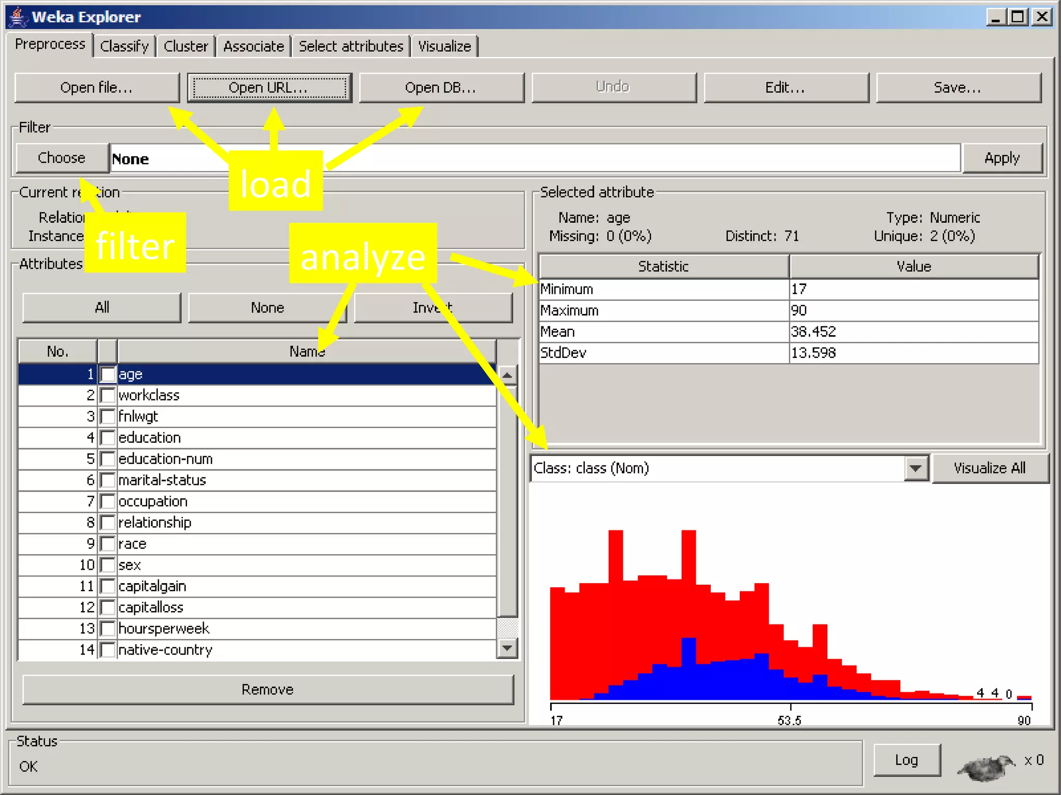Click the attribute list scroll-down arrow
The image size is (1061, 795).
(508, 648)
